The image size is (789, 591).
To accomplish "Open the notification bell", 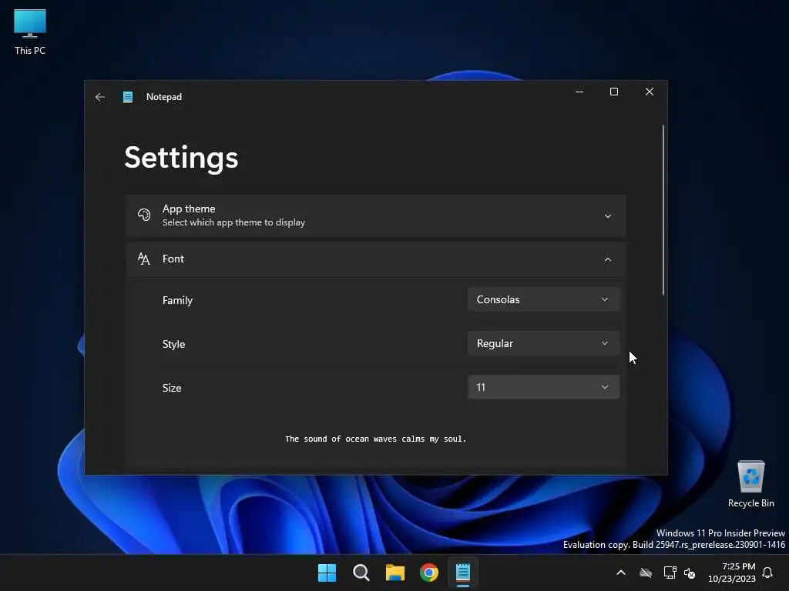I will (768, 573).
